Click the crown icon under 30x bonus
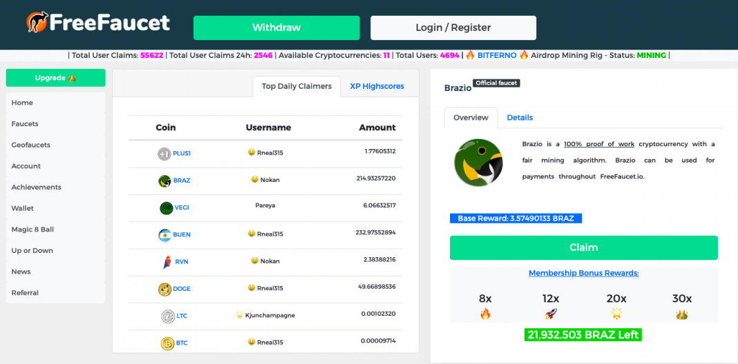 click(x=681, y=314)
